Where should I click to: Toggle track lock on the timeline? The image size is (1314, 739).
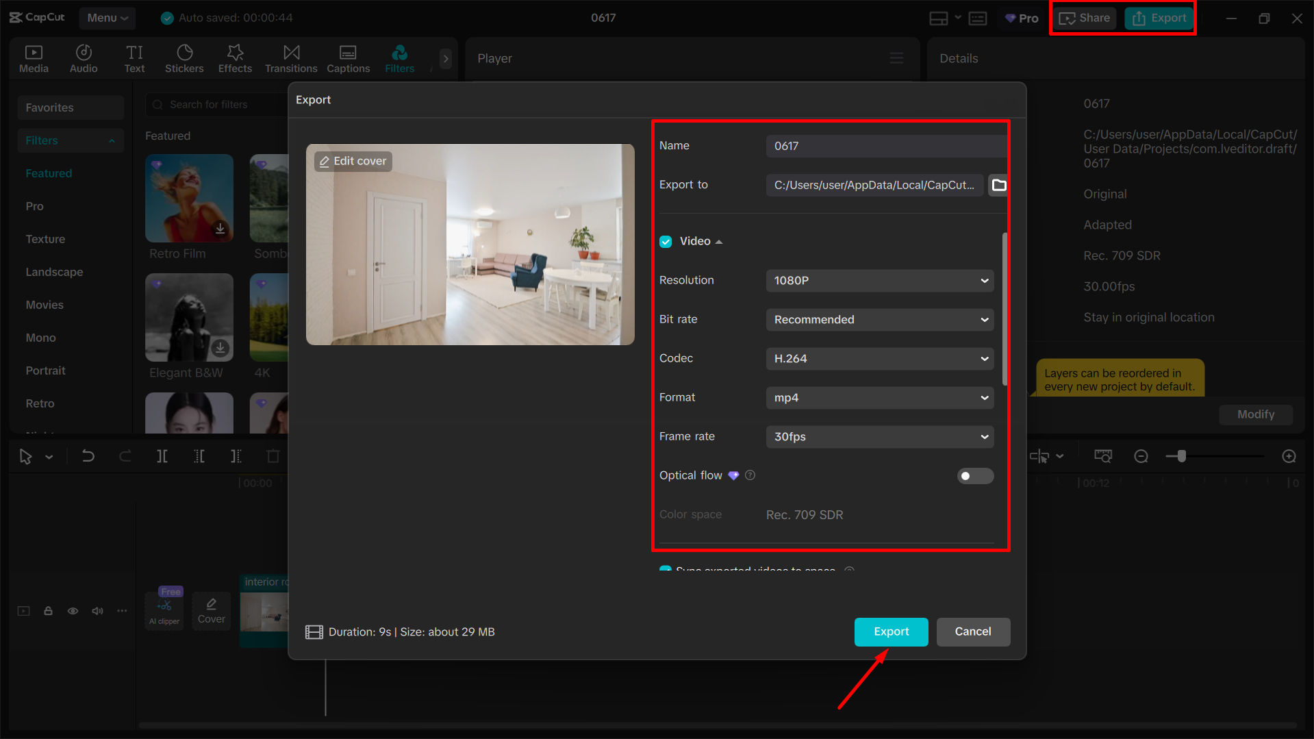pyautogui.click(x=48, y=610)
